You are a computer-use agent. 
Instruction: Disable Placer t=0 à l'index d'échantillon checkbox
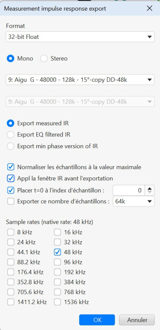[x=11, y=190]
